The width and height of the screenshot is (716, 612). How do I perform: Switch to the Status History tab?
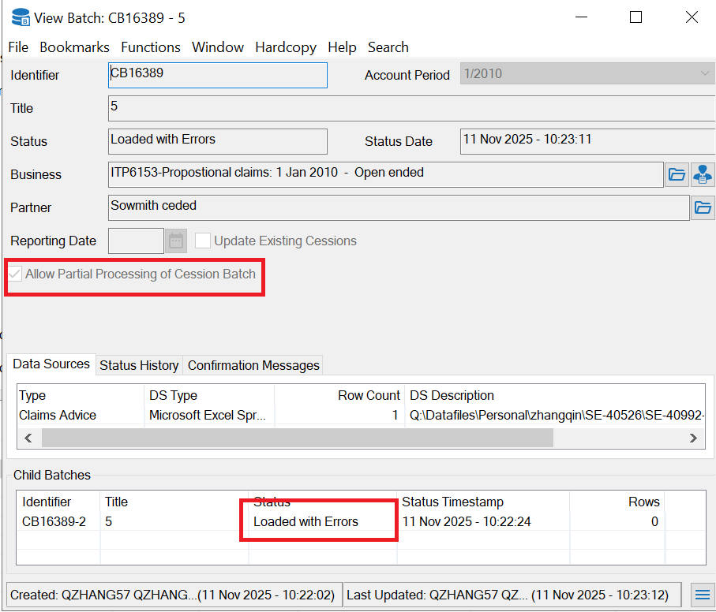139,365
